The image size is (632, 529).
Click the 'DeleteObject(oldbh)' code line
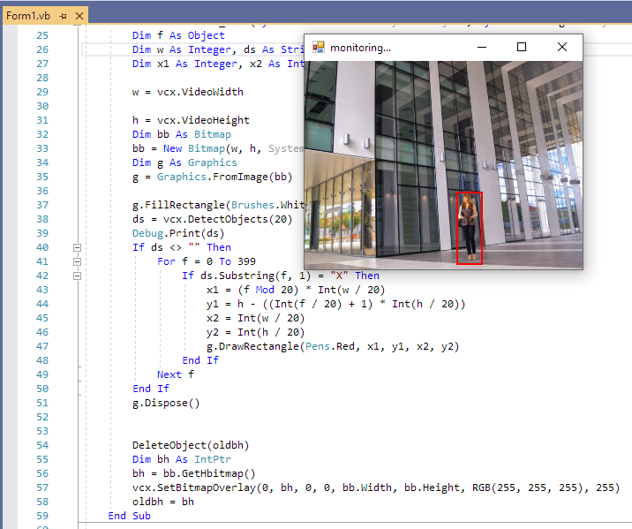pos(187,445)
